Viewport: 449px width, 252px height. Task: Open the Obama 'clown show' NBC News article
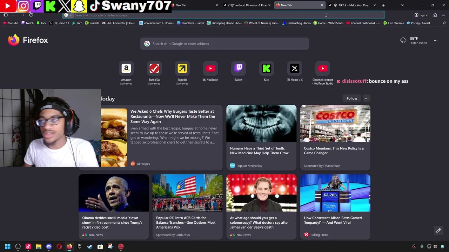point(114,207)
